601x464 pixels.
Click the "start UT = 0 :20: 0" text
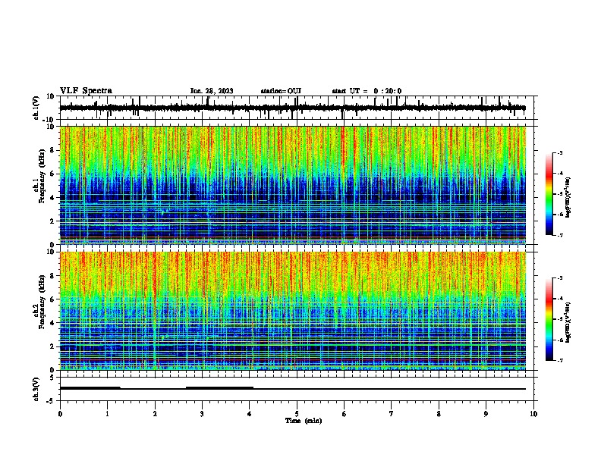367,91
